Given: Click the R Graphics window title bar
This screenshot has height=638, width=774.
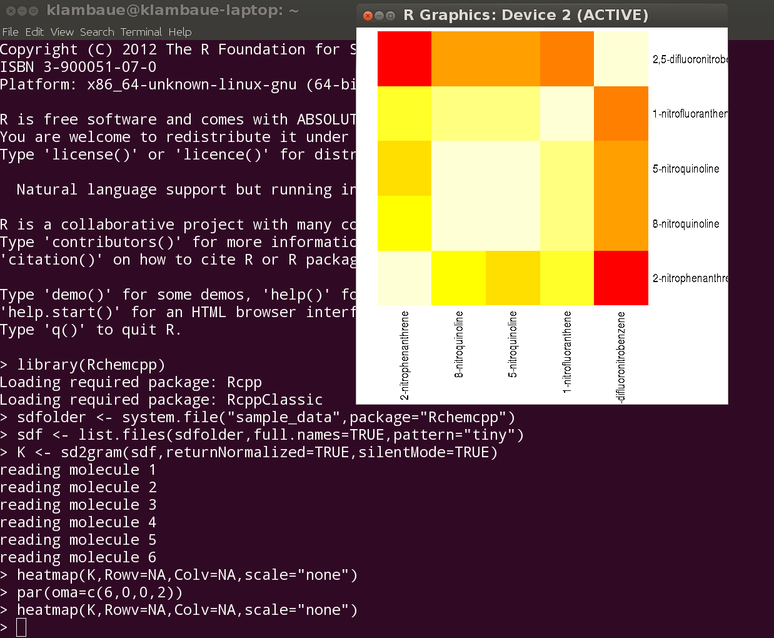Looking at the screenshot, I should 525,15.
